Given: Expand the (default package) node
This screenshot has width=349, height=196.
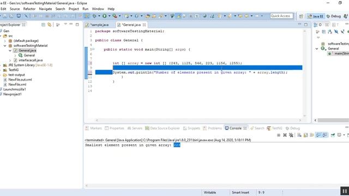Looking at the screenshot, I should [x=5, y=41].
